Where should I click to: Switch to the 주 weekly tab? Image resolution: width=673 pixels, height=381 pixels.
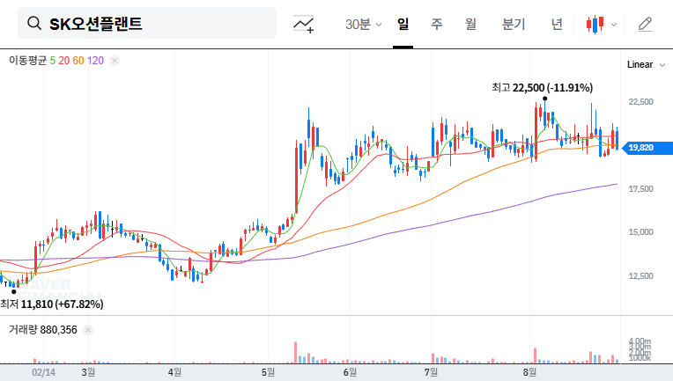coord(437,24)
